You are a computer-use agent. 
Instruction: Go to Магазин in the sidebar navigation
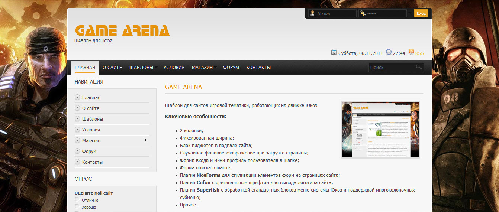tap(91, 141)
